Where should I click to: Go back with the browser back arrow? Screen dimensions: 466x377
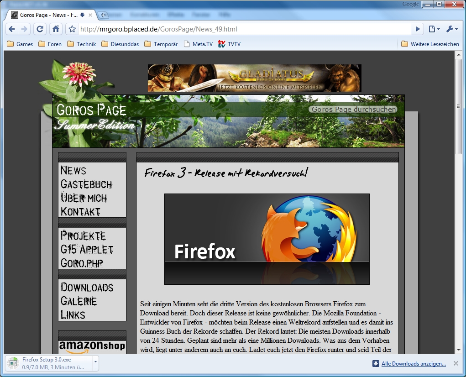(x=12, y=29)
